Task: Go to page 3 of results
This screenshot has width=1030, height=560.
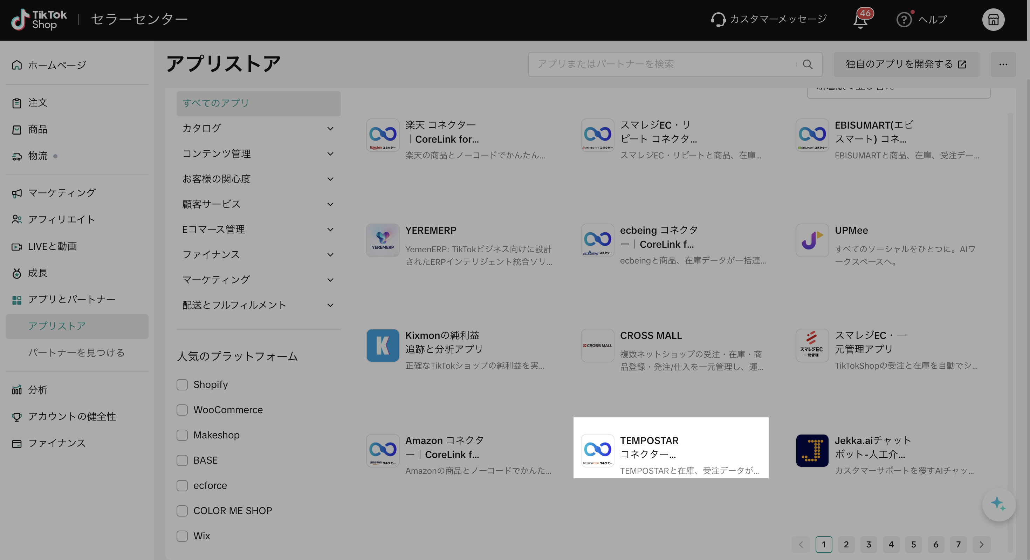Action: point(868,544)
